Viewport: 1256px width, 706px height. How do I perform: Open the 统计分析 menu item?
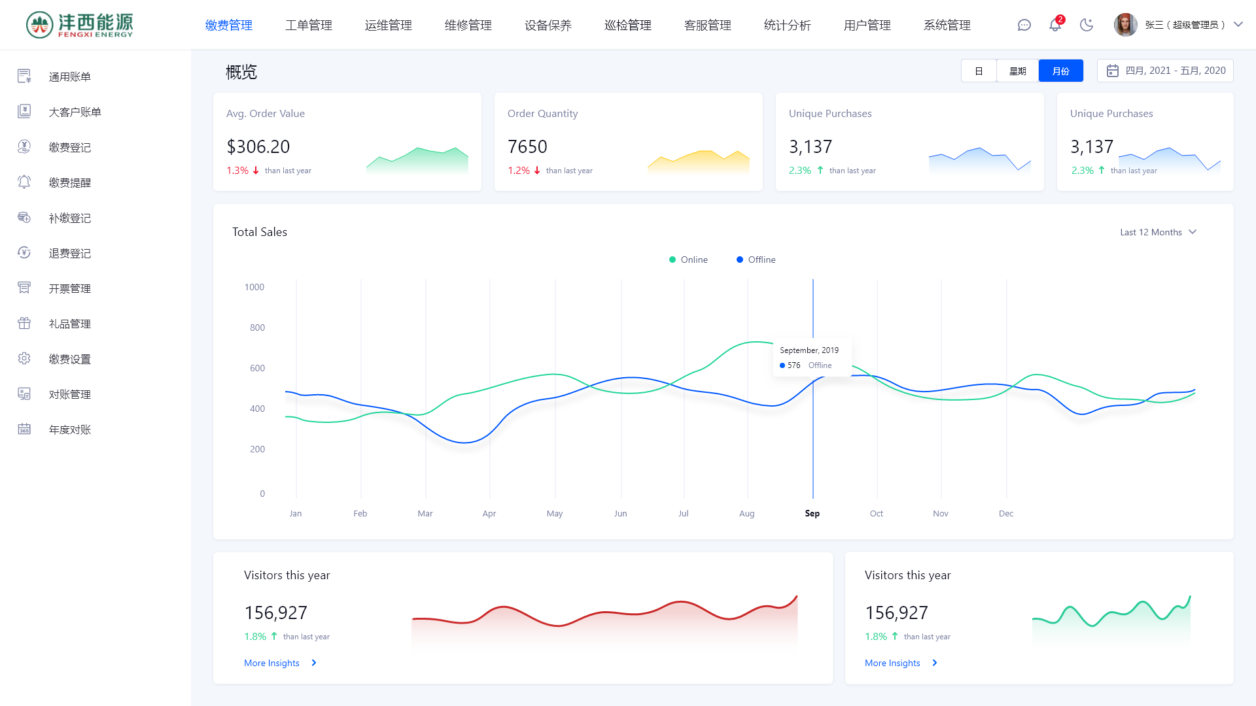tap(788, 25)
